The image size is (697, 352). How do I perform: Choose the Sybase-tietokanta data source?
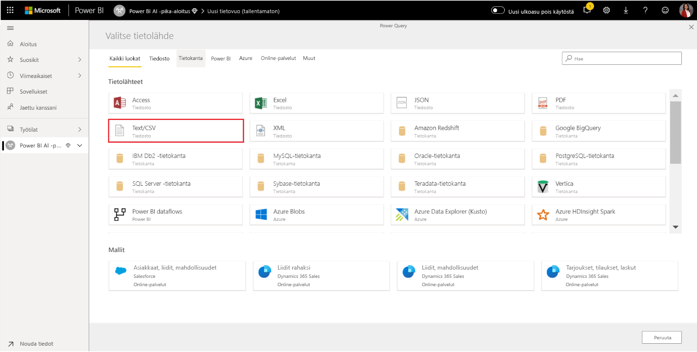click(317, 187)
